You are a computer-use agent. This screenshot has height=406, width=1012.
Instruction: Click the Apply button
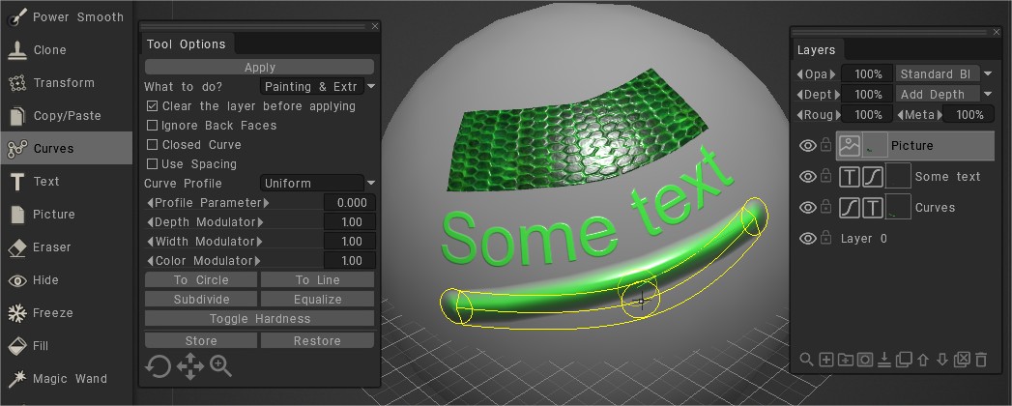click(259, 67)
